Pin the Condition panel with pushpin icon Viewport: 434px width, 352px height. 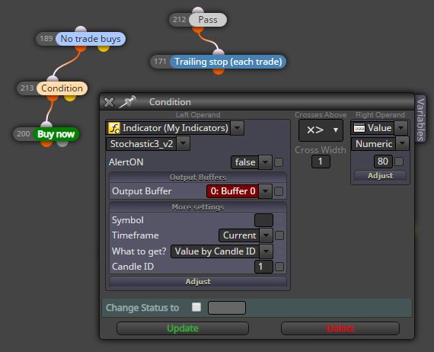click(x=127, y=101)
